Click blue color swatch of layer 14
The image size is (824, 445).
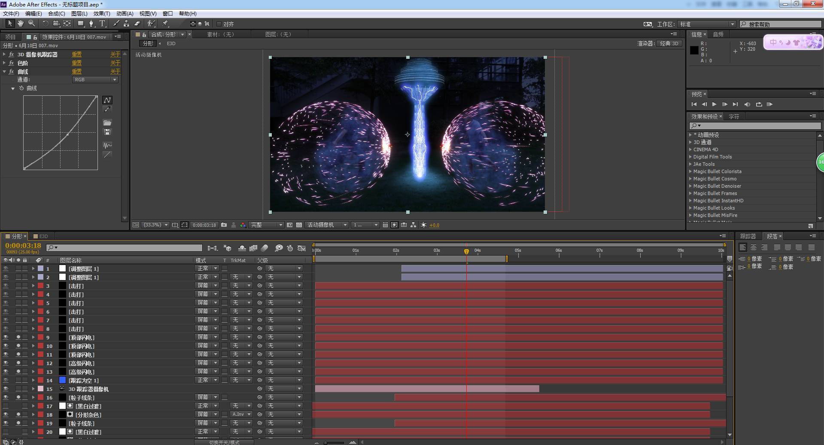pyautogui.click(x=62, y=380)
